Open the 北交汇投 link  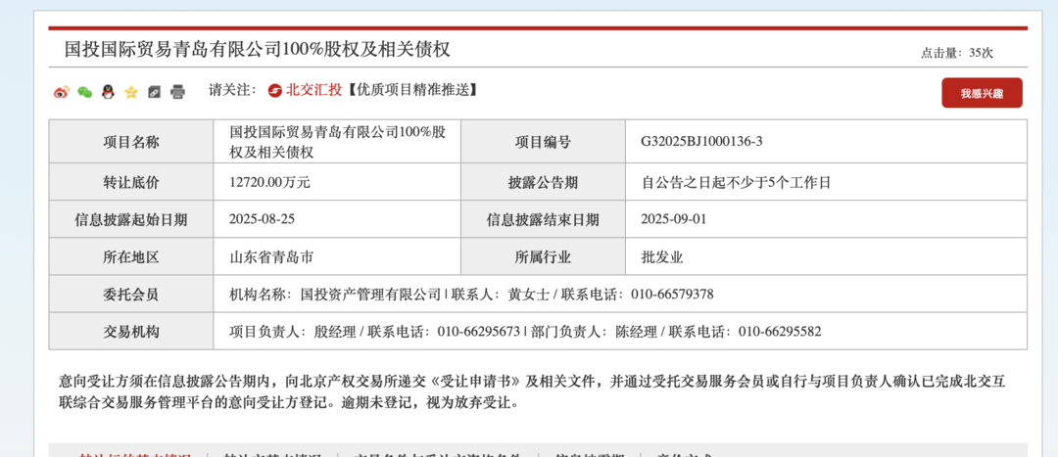[313, 90]
